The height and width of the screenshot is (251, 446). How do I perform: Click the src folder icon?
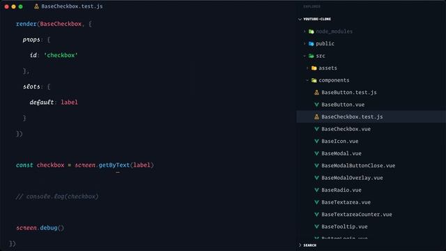(312, 56)
